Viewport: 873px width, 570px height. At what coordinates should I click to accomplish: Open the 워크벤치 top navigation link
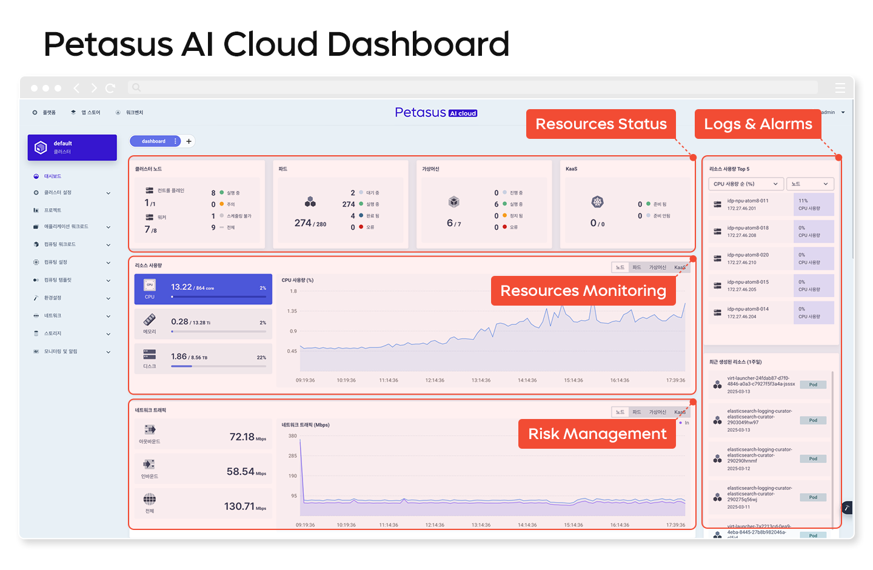[x=134, y=112]
